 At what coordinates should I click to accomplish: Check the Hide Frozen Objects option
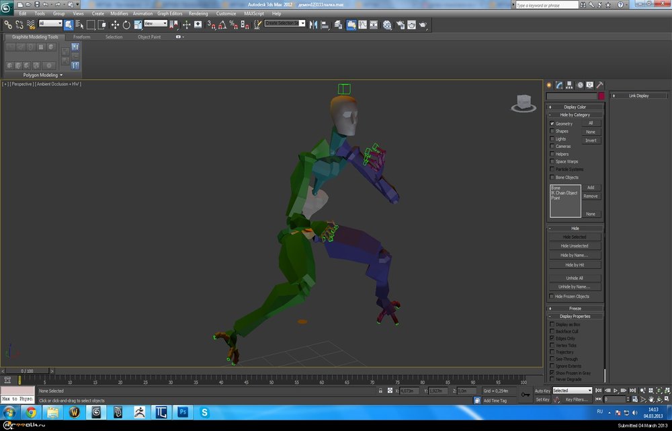tap(552, 297)
